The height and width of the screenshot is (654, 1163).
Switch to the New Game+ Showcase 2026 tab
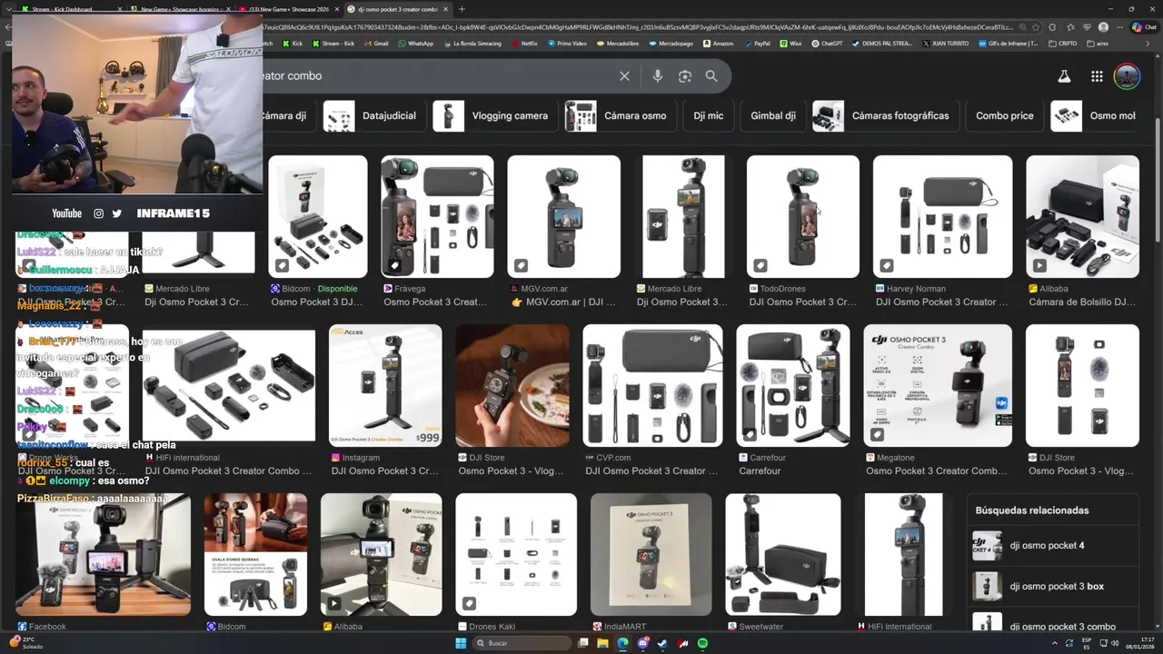click(x=288, y=9)
